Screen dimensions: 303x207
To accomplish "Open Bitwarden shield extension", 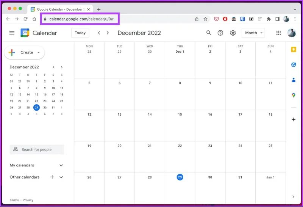I will coord(242,19).
